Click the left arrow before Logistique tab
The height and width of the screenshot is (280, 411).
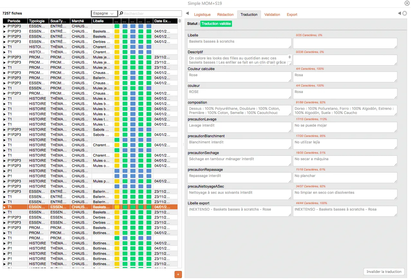coord(187,14)
